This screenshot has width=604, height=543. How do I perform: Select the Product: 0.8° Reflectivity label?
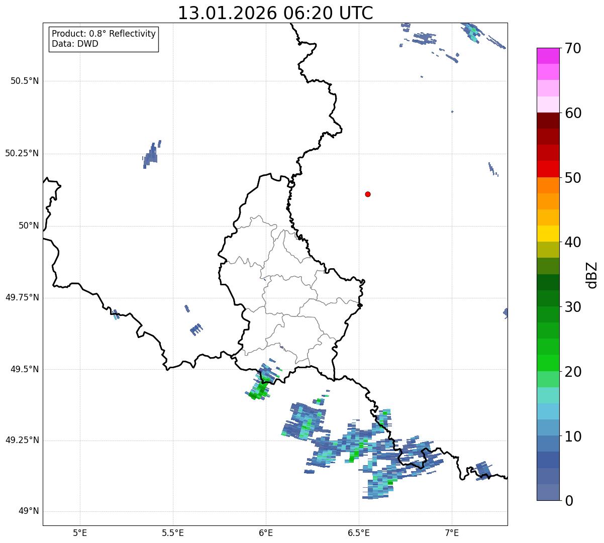coord(104,34)
